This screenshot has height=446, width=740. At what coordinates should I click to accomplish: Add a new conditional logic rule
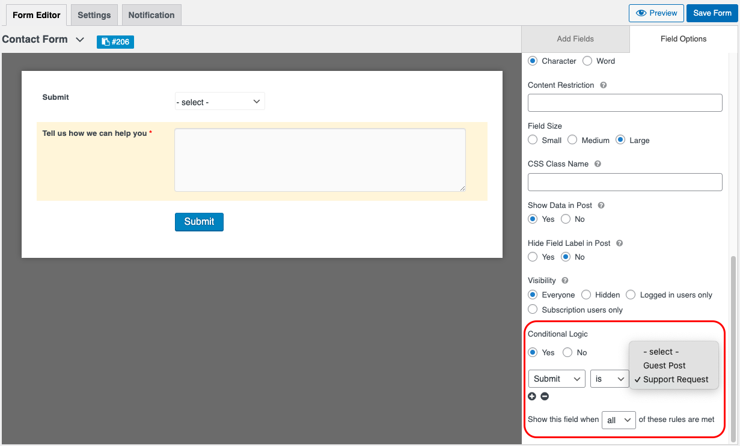click(x=532, y=396)
